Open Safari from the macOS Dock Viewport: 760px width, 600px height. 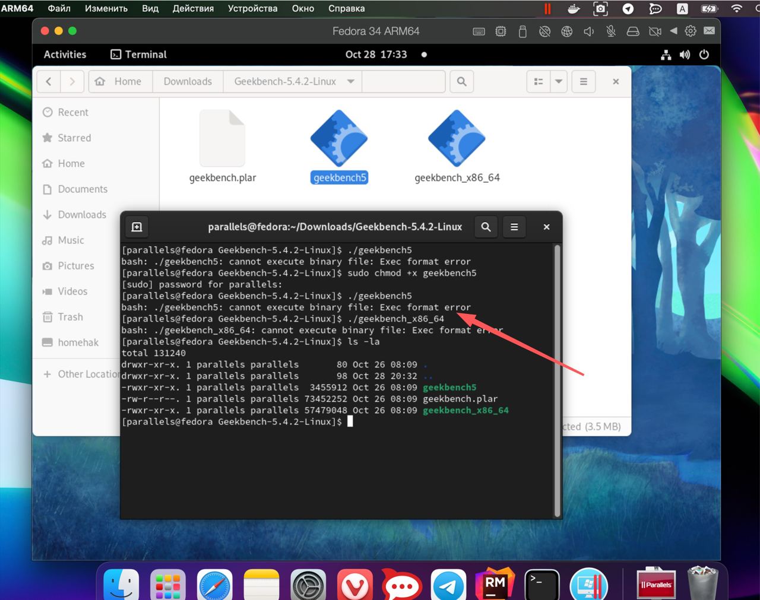point(214,585)
